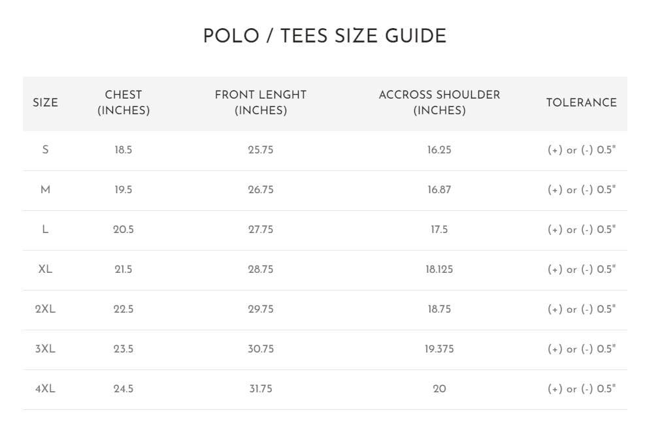
Task: Click shoulder value 18.125 in XL row
Action: (439, 269)
